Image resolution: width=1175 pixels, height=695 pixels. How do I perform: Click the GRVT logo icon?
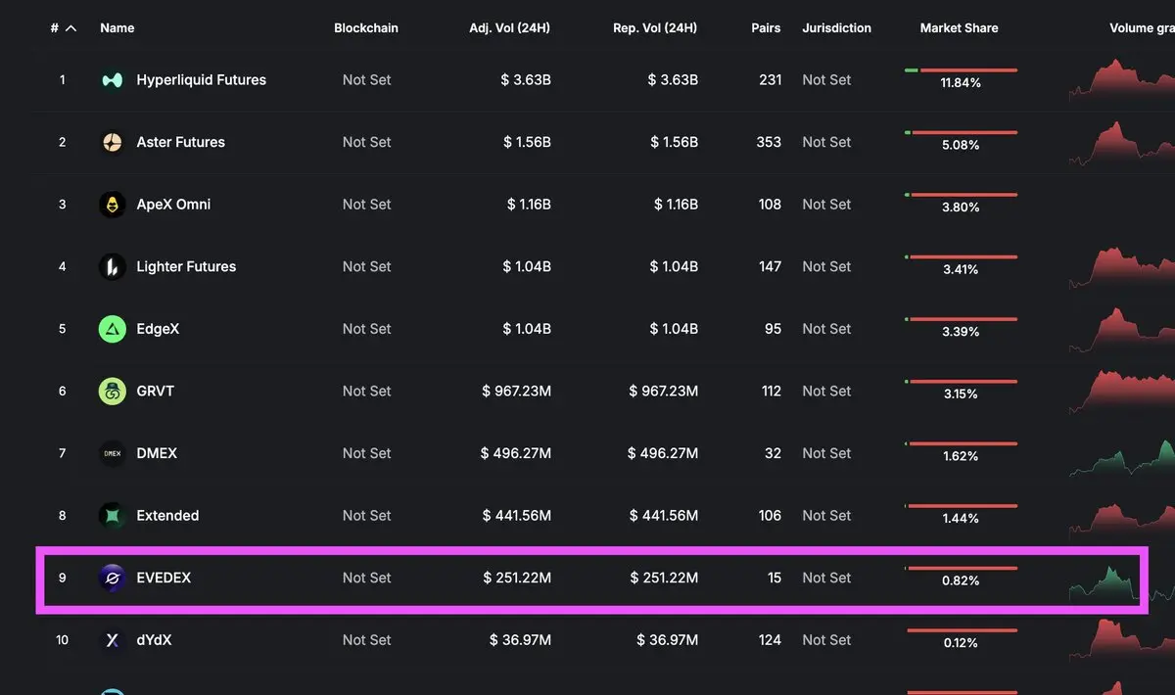pyautogui.click(x=113, y=392)
